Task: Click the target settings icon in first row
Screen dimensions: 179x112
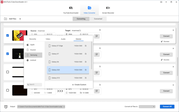Action: point(96,36)
